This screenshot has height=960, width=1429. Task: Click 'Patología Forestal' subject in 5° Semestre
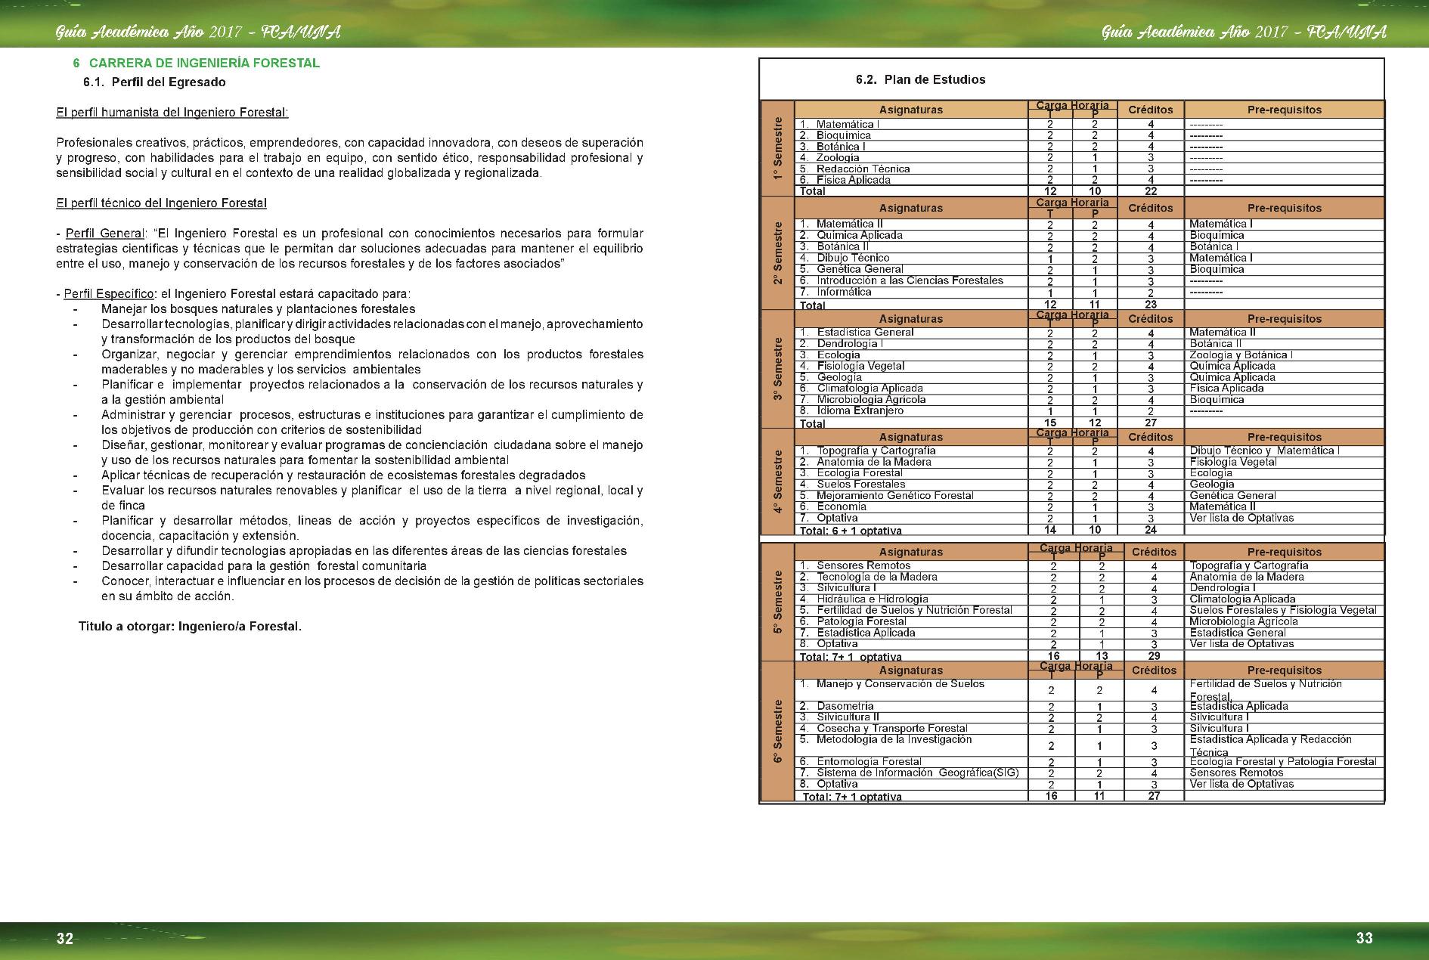tap(861, 621)
